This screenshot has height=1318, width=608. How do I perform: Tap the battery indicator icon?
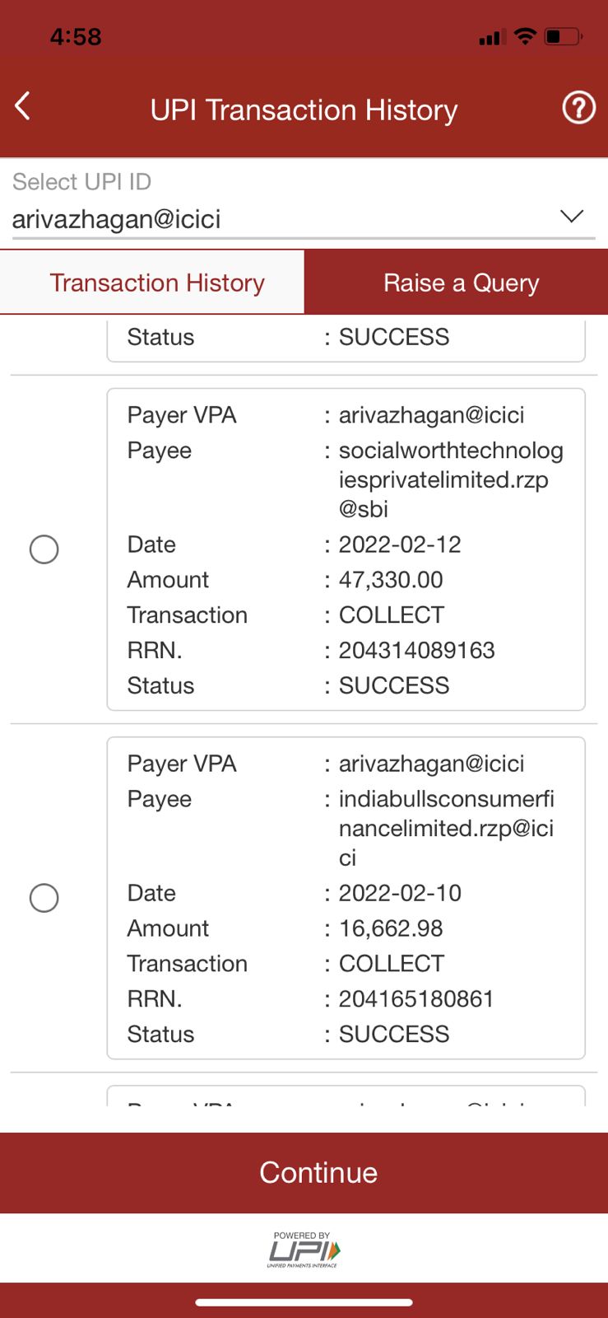[x=563, y=36]
